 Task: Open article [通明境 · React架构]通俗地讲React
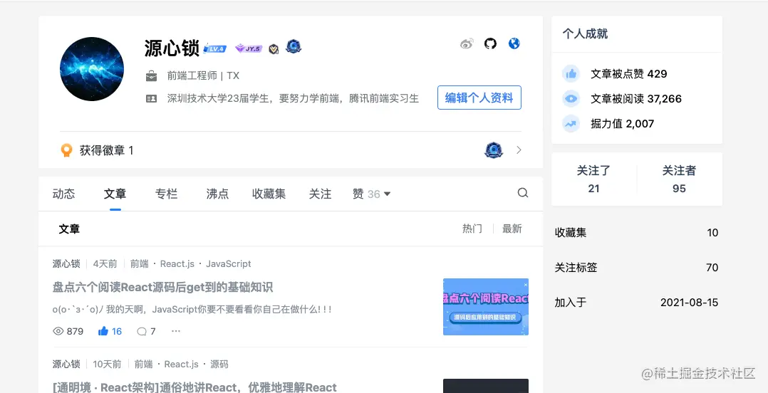tap(194, 387)
